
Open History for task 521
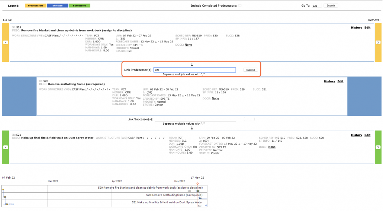coord(356,135)
